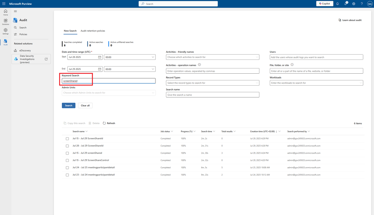The width and height of the screenshot is (374, 215).
Task: Show info for File, folder, or site
Action: coord(292,65)
